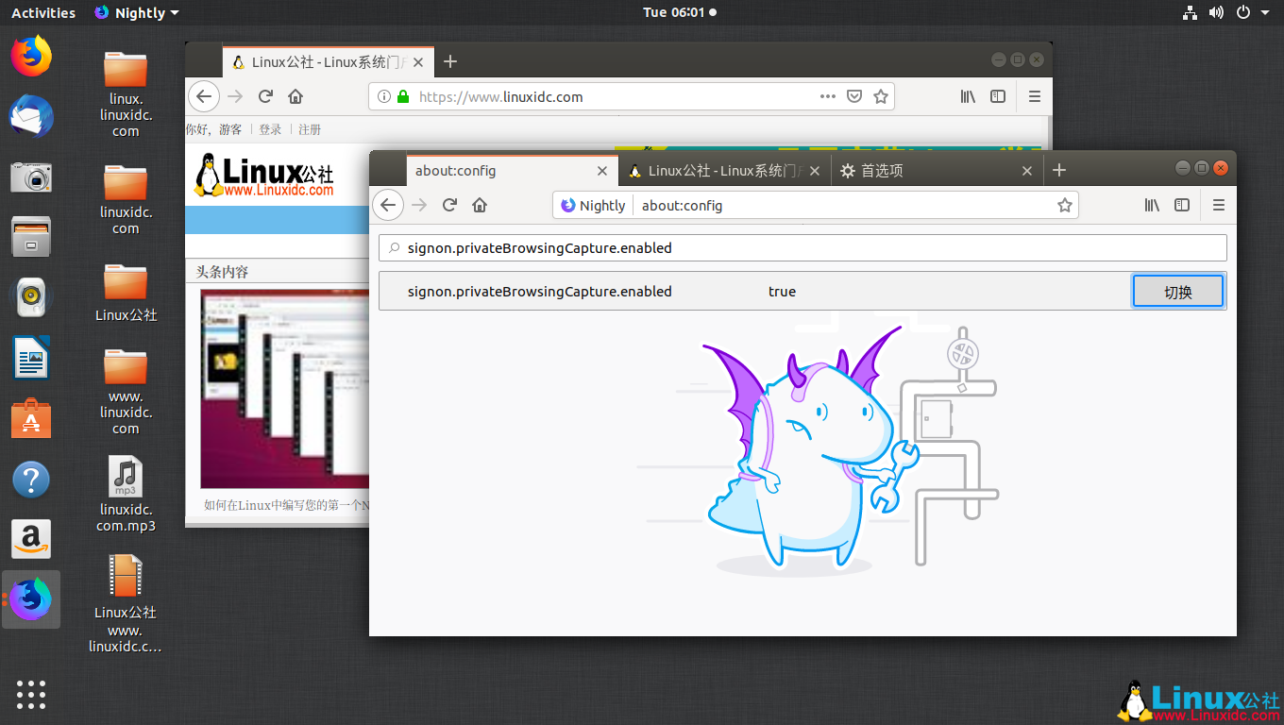Switch to Linux公社 tab in Nightly window
The image size is (1284, 725).
724,171
